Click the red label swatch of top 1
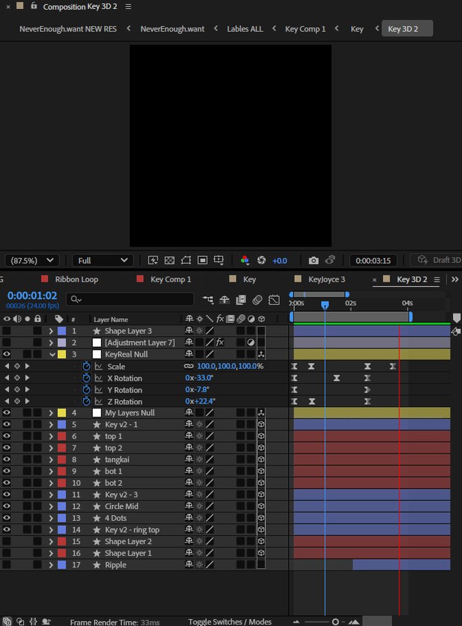 tap(62, 436)
